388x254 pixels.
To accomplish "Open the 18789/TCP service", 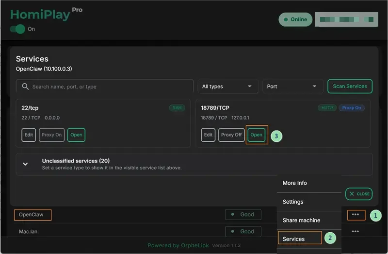I will point(257,135).
